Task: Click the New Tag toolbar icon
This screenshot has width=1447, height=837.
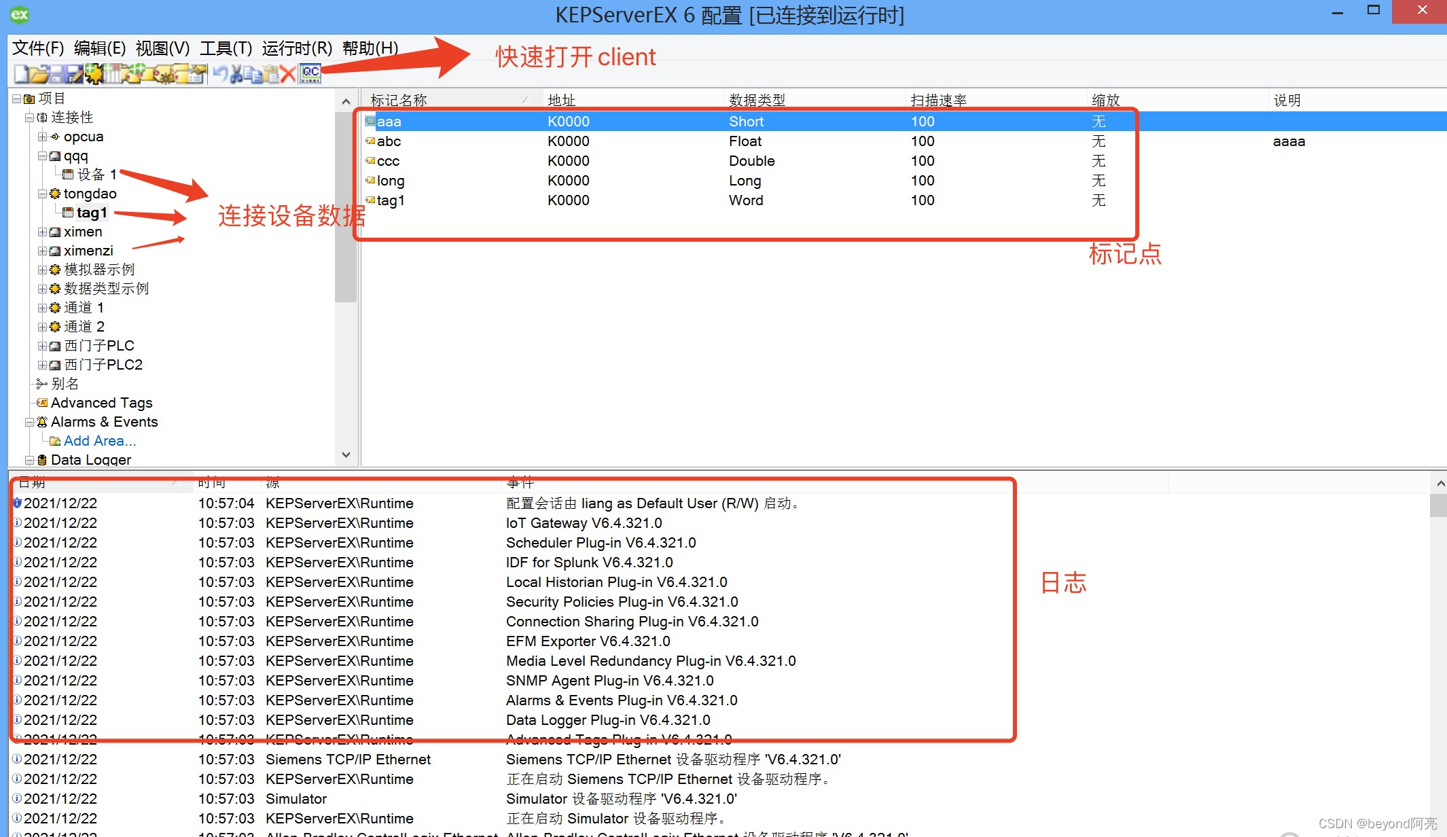Action: pyautogui.click(x=147, y=73)
